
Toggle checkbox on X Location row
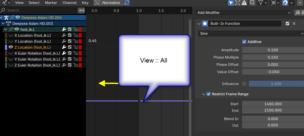(70, 35)
